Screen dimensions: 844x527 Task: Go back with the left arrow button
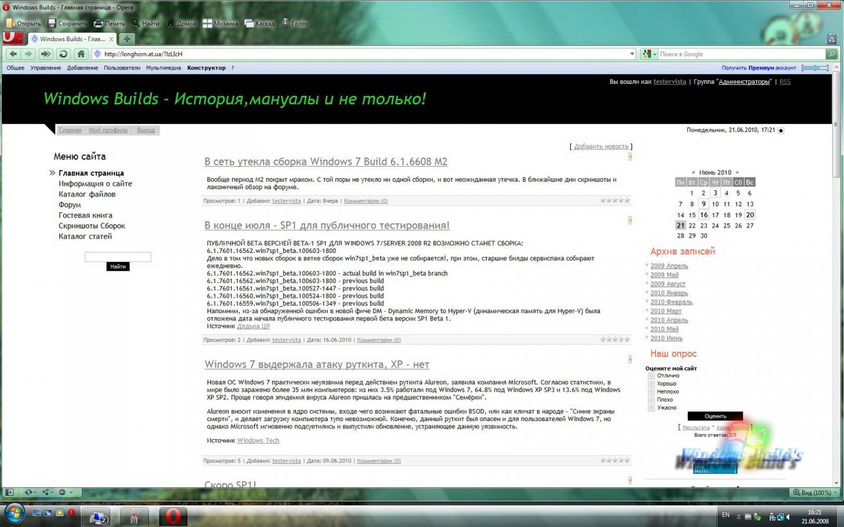click(14, 54)
